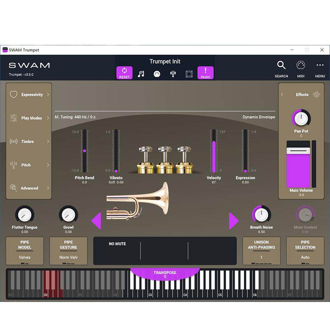Click the square frame icon in toolbar
Screen dimensions: 330x330
(189, 74)
